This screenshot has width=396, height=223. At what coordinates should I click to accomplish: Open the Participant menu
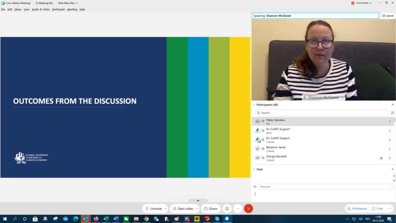pyautogui.click(x=58, y=9)
